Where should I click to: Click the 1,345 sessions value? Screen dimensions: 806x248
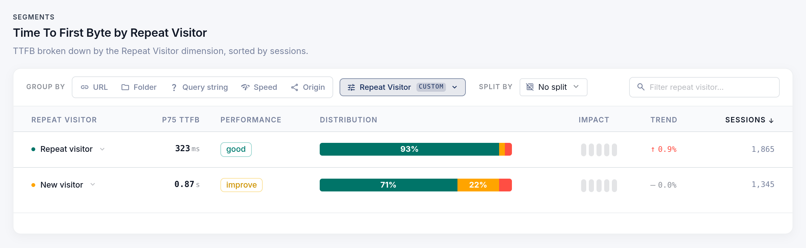click(763, 184)
